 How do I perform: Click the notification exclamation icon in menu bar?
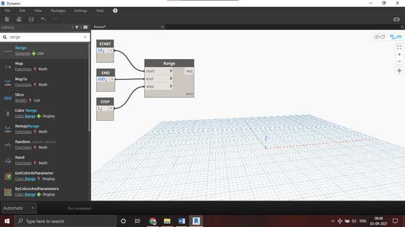point(115,10)
